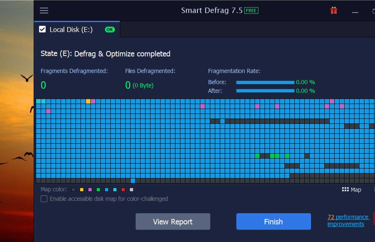Switch to Map view
375x242 pixels.
[x=352, y=190]
